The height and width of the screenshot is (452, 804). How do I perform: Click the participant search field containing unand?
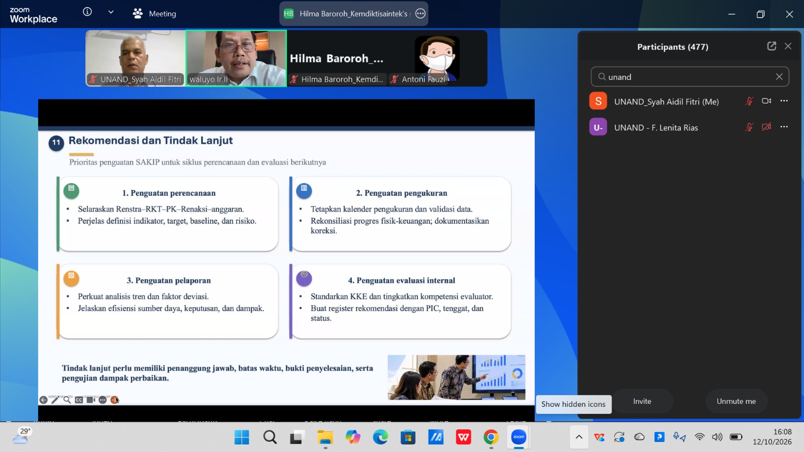(x=690, y=77)
